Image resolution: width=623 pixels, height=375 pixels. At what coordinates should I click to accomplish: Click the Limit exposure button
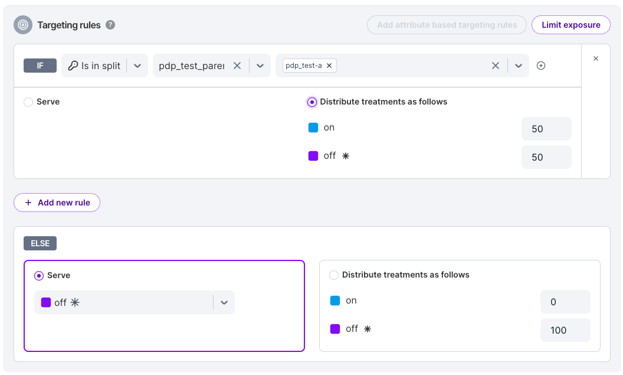570,25
